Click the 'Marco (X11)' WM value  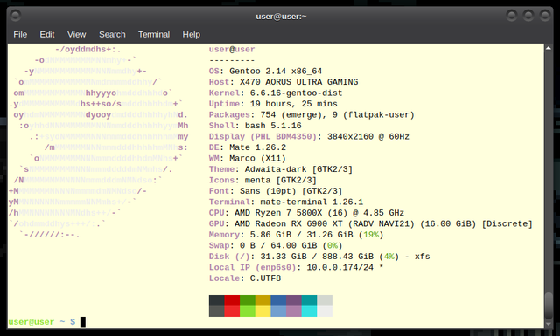pyautogui.click(x=257, y=158)
